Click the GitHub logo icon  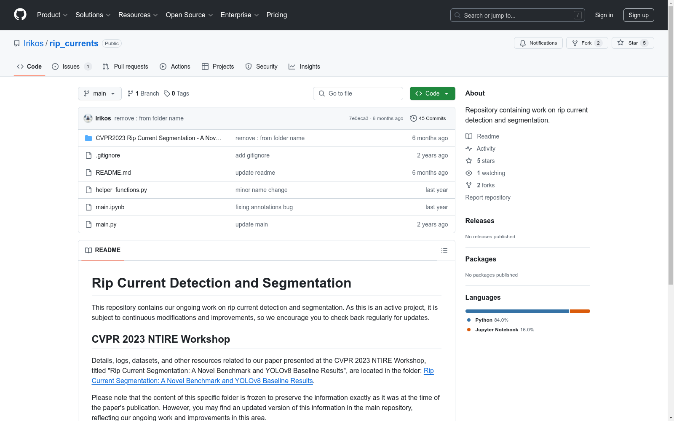point(20,15)
